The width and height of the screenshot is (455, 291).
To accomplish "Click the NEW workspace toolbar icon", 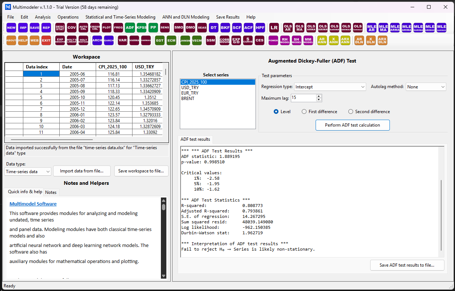I will [x=11, y=28].
